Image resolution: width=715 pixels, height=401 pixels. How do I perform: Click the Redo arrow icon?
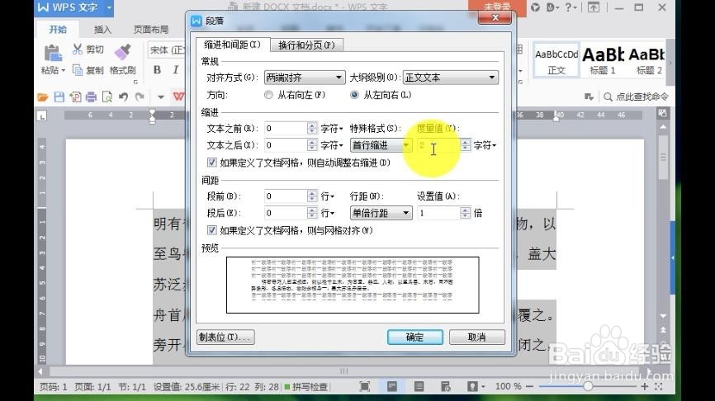click(140, 97)
